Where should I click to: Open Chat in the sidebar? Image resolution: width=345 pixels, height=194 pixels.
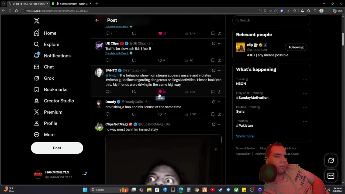coord(44,67)
